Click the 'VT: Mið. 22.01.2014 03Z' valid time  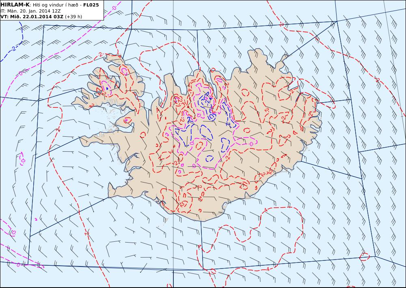coord(32,17)
